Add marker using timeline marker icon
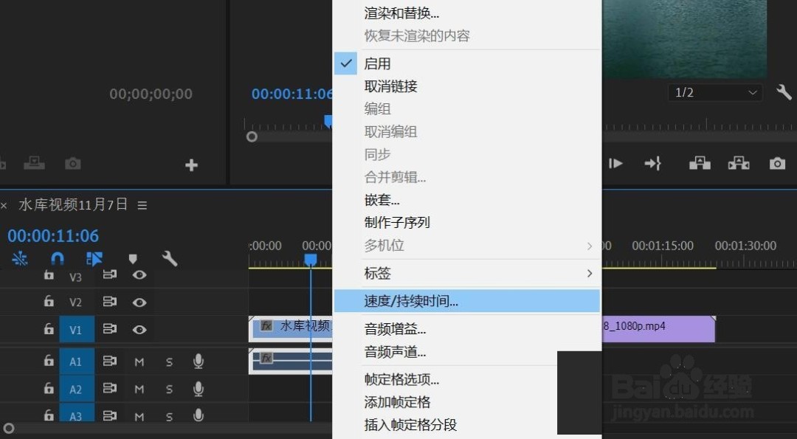Image resolution: width=797 pixels, height=439 pixels. click(133, 259)
